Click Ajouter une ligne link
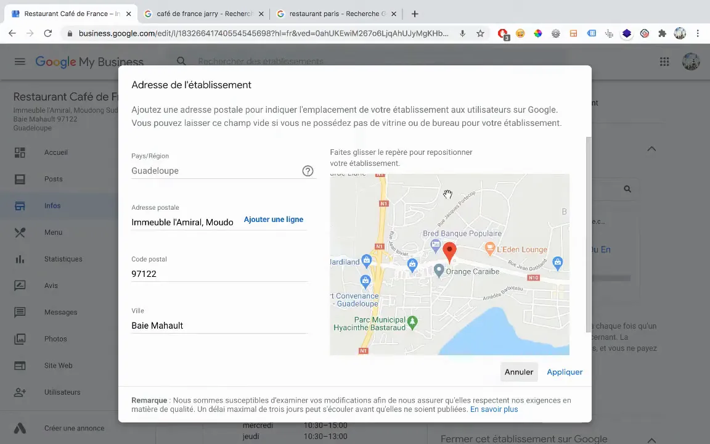710x444 pixels. pyautogui.click(x=274, y=220)
